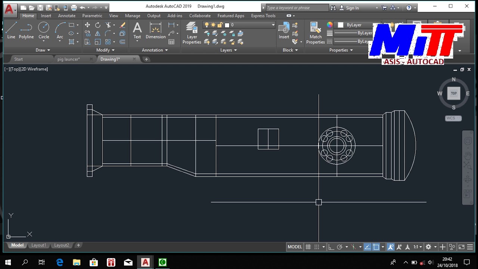Screen dimensions: 478x269
Task: Expand the Block panel
Action: 290,50
